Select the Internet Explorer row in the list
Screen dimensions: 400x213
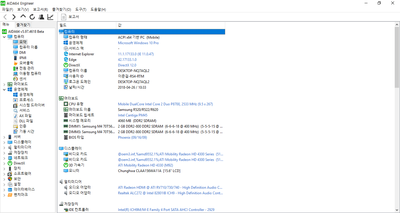tap(141, 54)
